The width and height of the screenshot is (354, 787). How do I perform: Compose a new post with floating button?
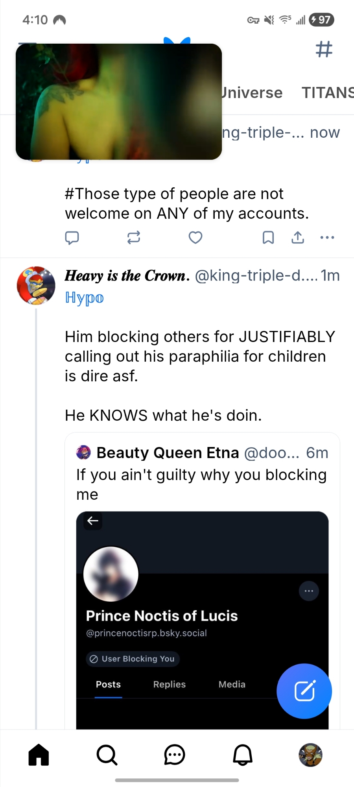point(304,691)
